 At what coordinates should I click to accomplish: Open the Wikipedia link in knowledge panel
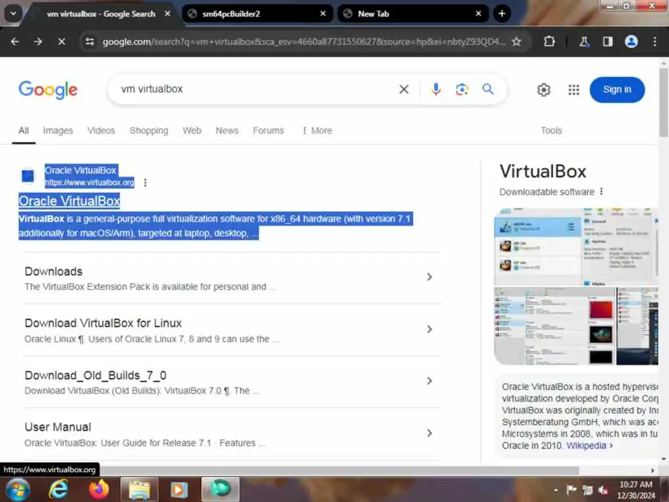point(590,446)
